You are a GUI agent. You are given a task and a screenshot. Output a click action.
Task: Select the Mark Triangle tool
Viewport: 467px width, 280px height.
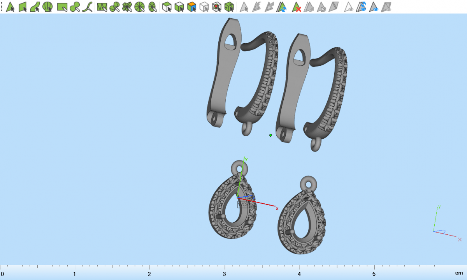click(x=11, y=7)
